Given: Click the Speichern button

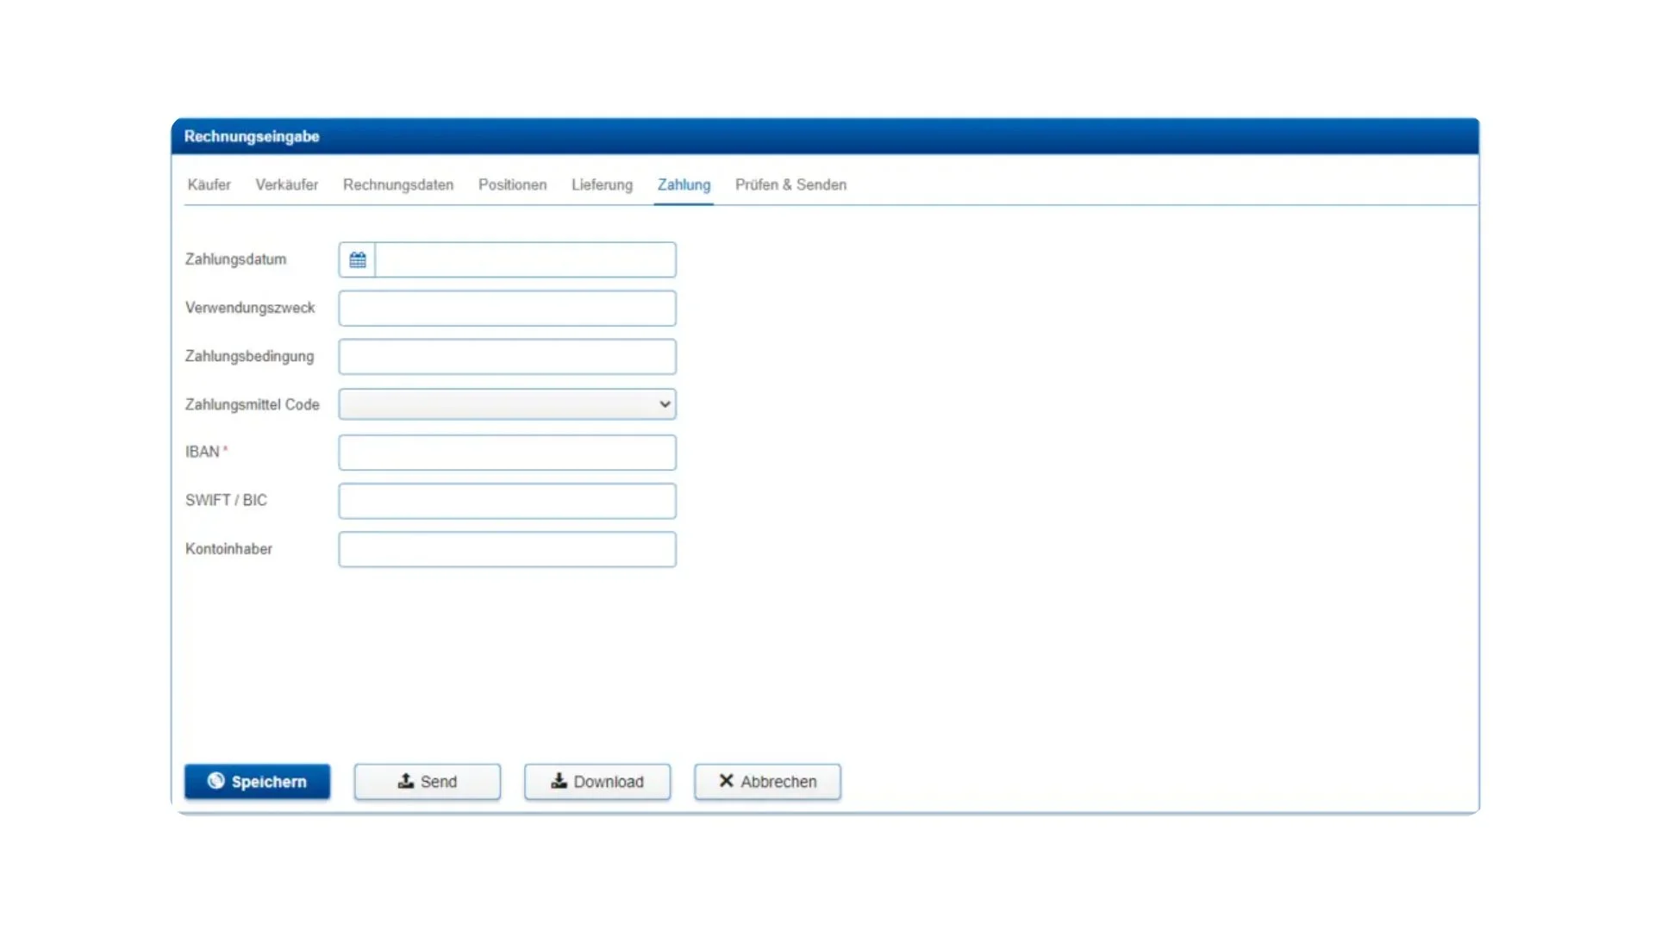Looking at the screenshot, I should tap(257, 782).
